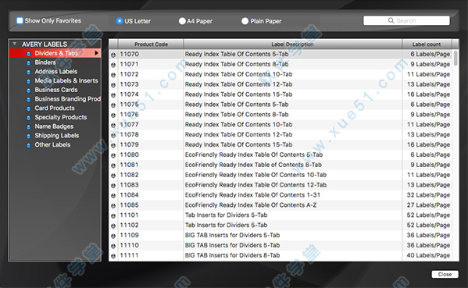The height and width of the screenshot is (288, 468).
Task: Select product code 11077 row
Action: pos(280,125)
